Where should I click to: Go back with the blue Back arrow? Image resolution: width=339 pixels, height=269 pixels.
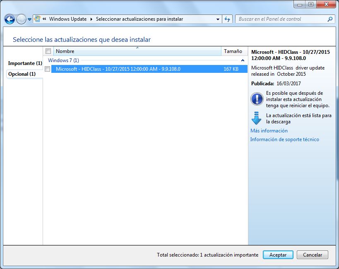tap(10, 19)
